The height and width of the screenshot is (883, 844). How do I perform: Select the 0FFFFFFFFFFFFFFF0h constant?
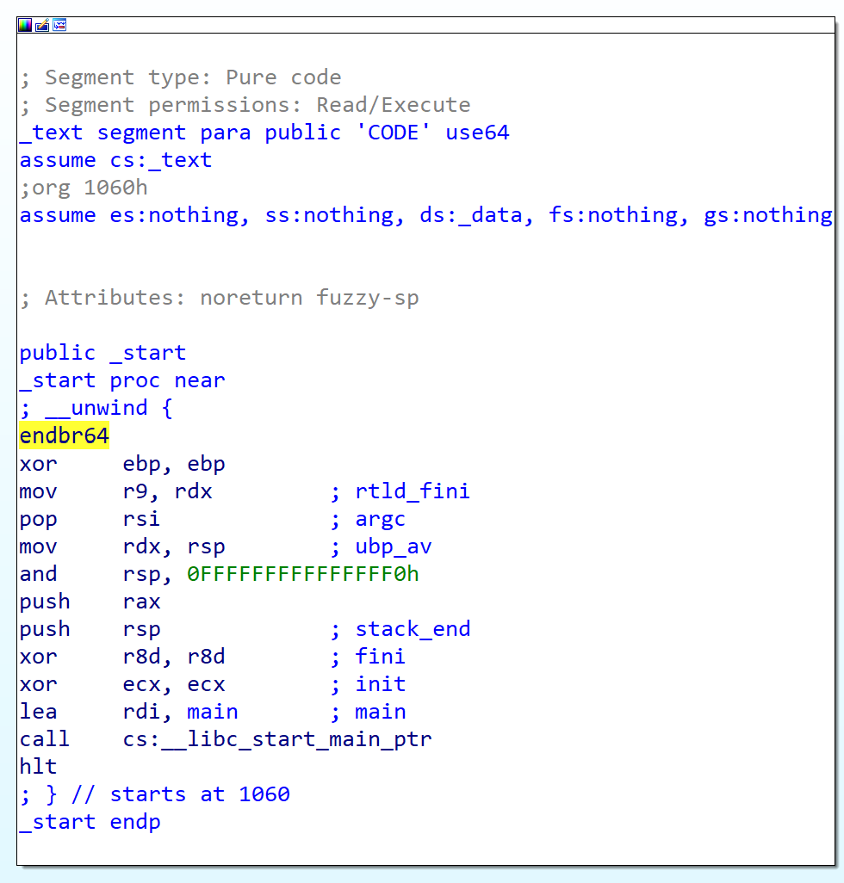tap(303, 574)
